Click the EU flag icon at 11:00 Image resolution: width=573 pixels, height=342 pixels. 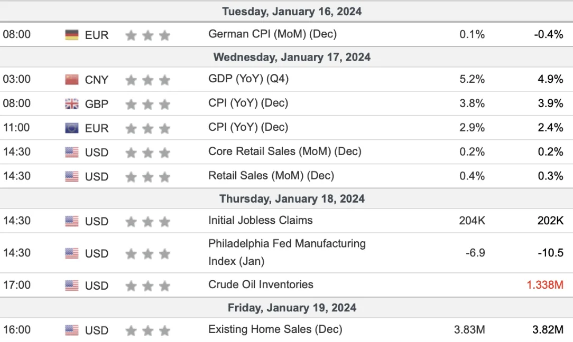click(x=72, y=128)
